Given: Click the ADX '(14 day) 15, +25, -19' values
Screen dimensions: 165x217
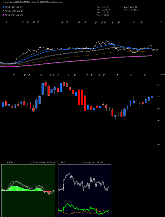Looking at the screenshot, I should [93, 162].
